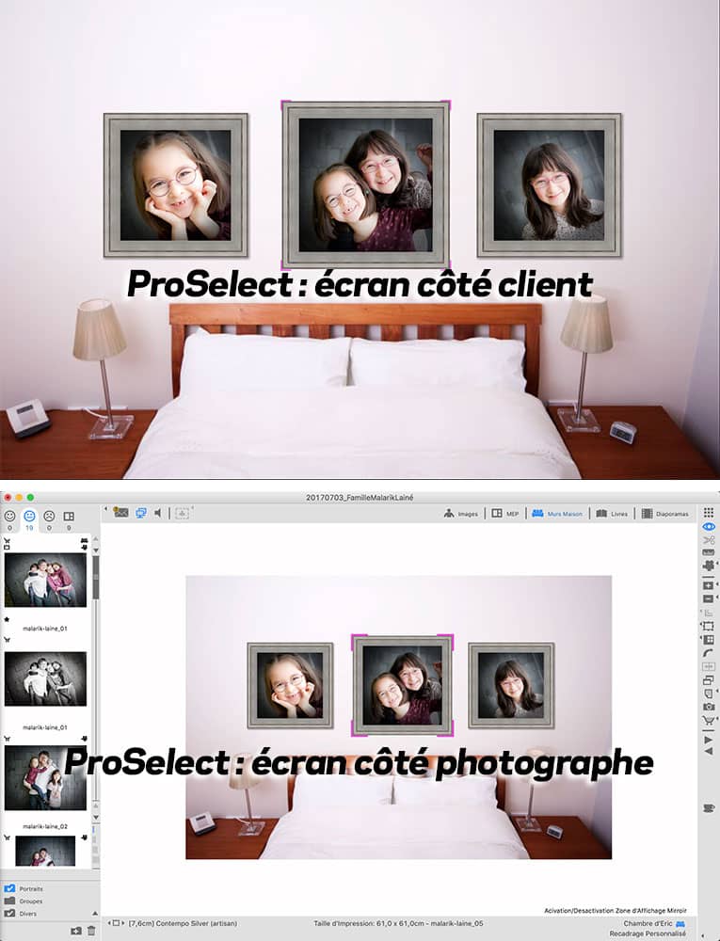Click the Contempo Silver (artisan) frame label

pos(183,923)
